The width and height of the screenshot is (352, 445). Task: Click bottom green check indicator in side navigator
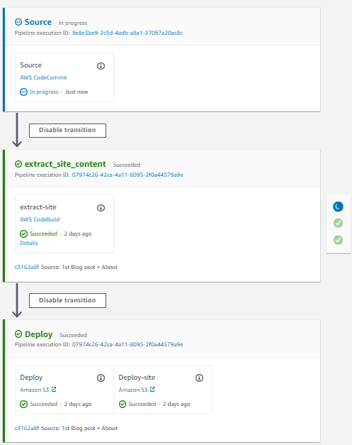coord(338,240)
